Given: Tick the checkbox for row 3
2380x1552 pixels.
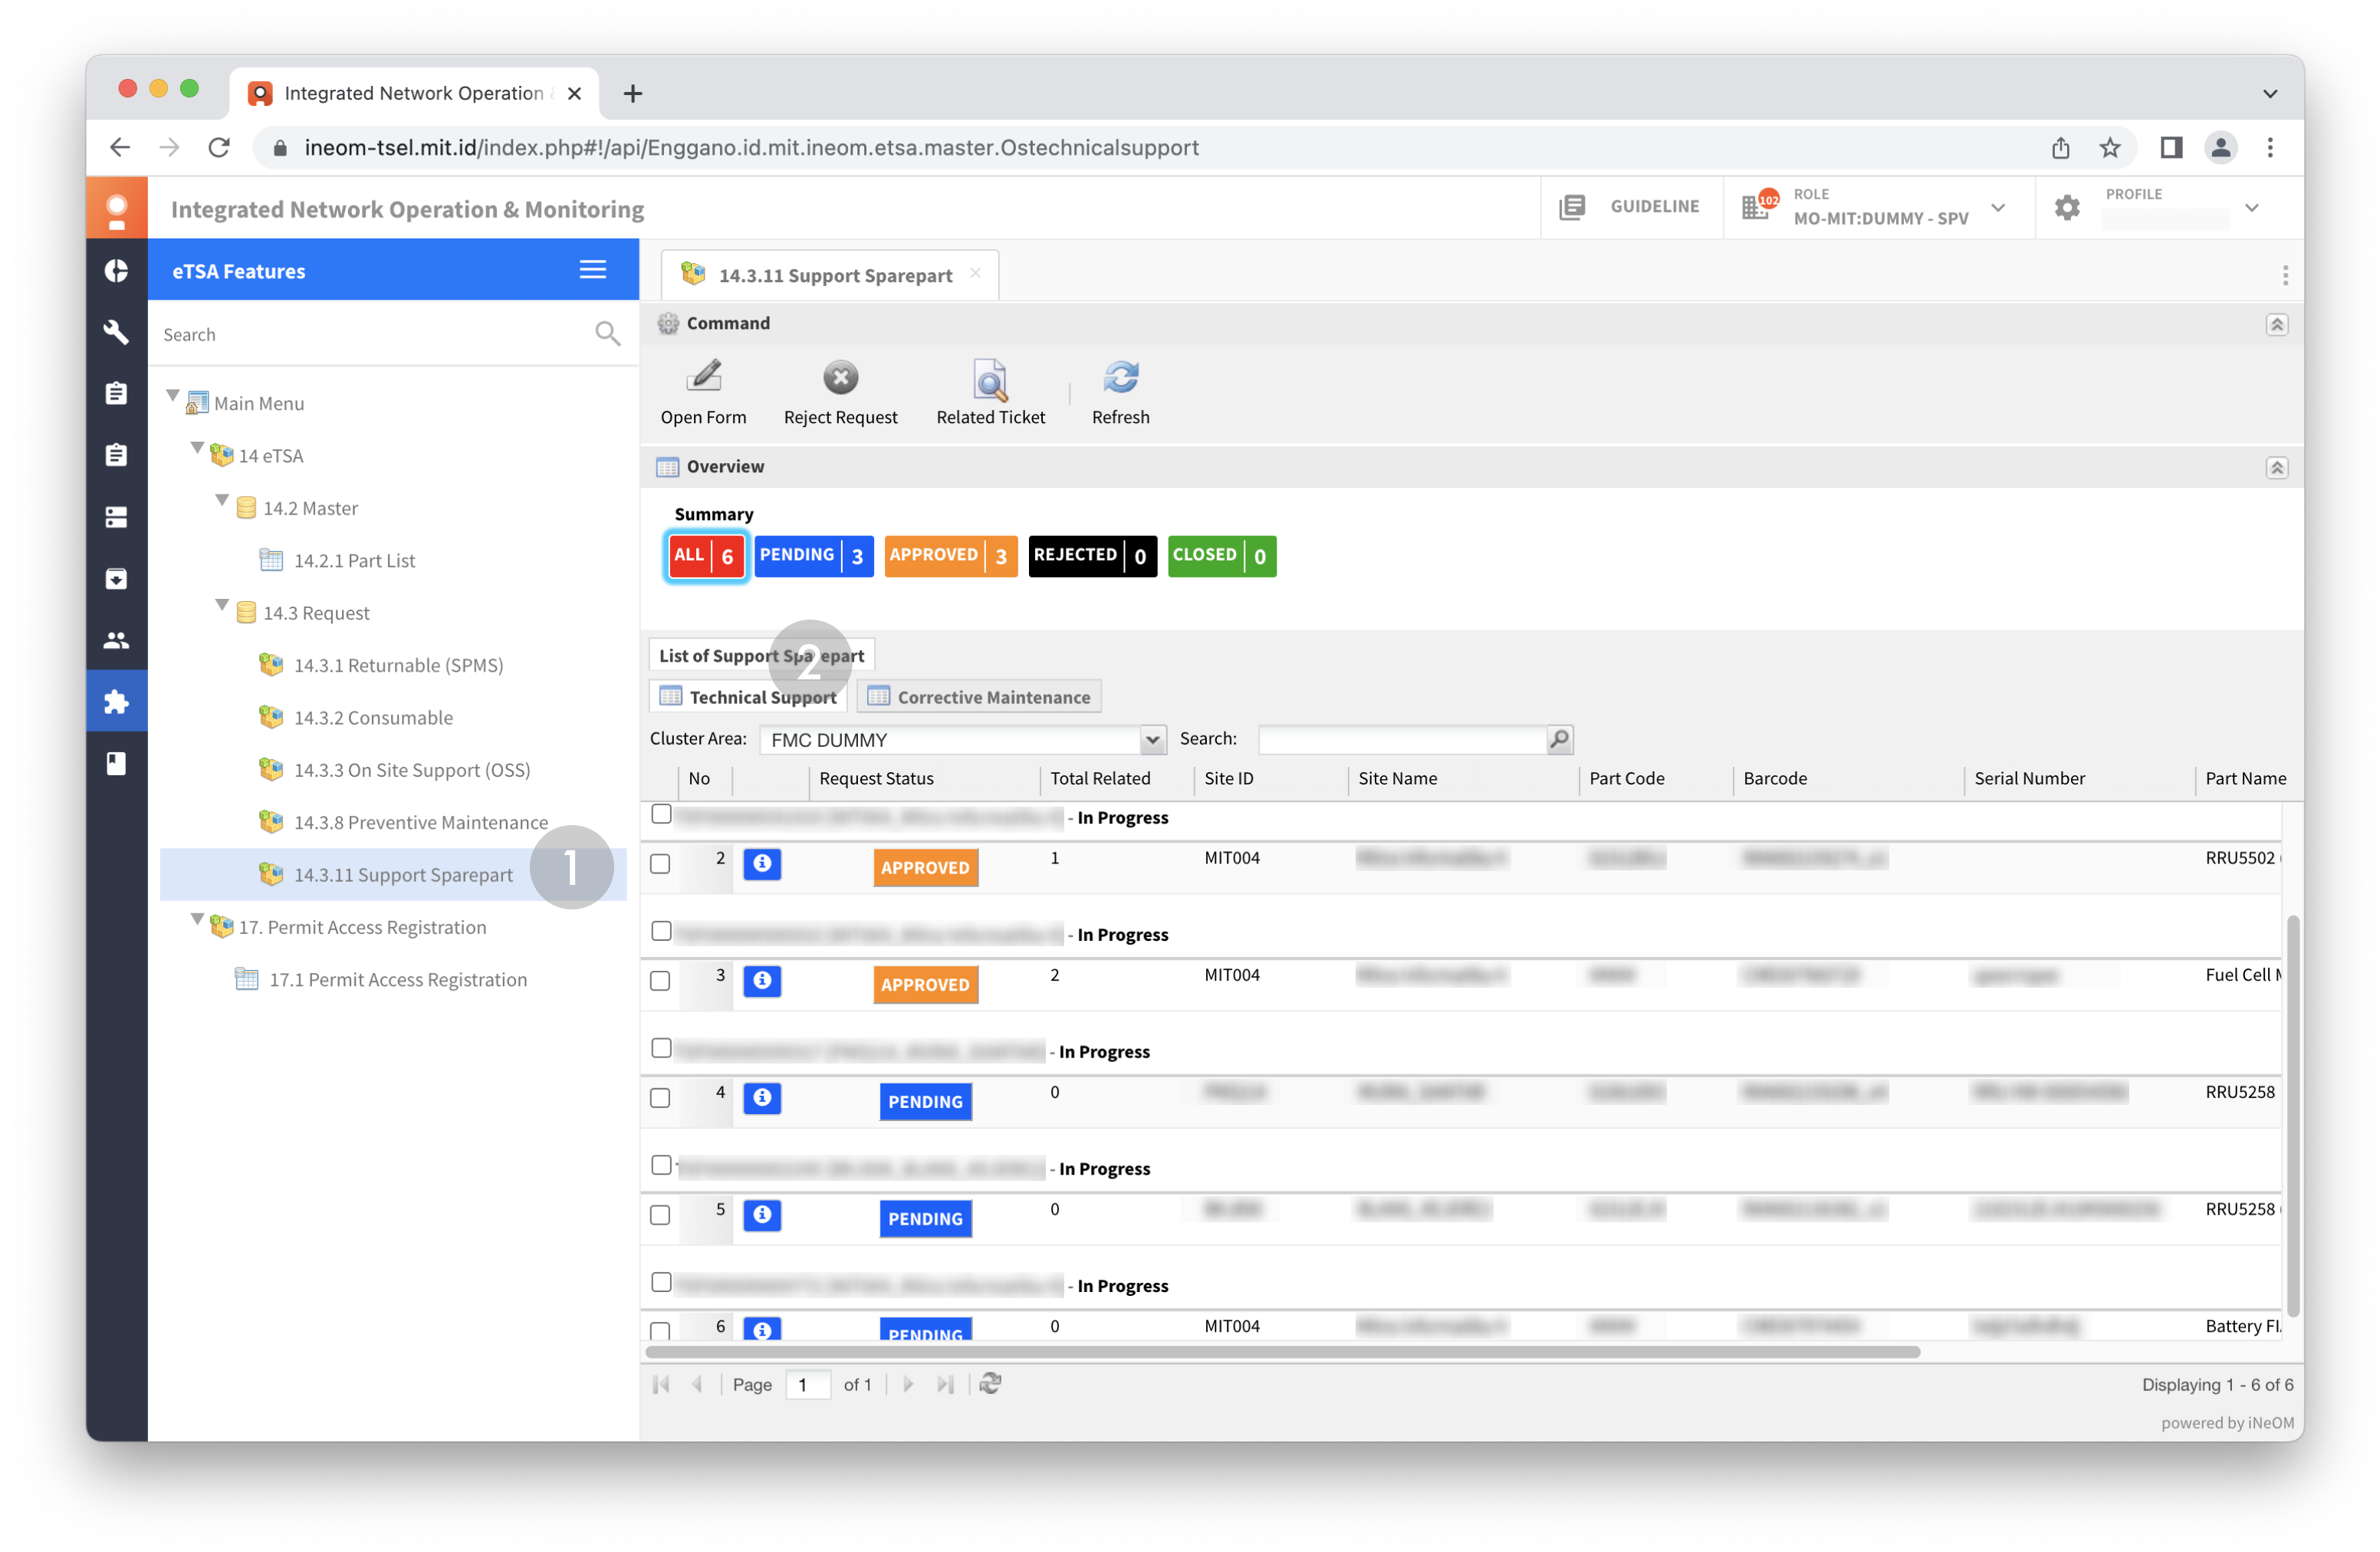Looking at the screenshot, I should click(660, 981).
